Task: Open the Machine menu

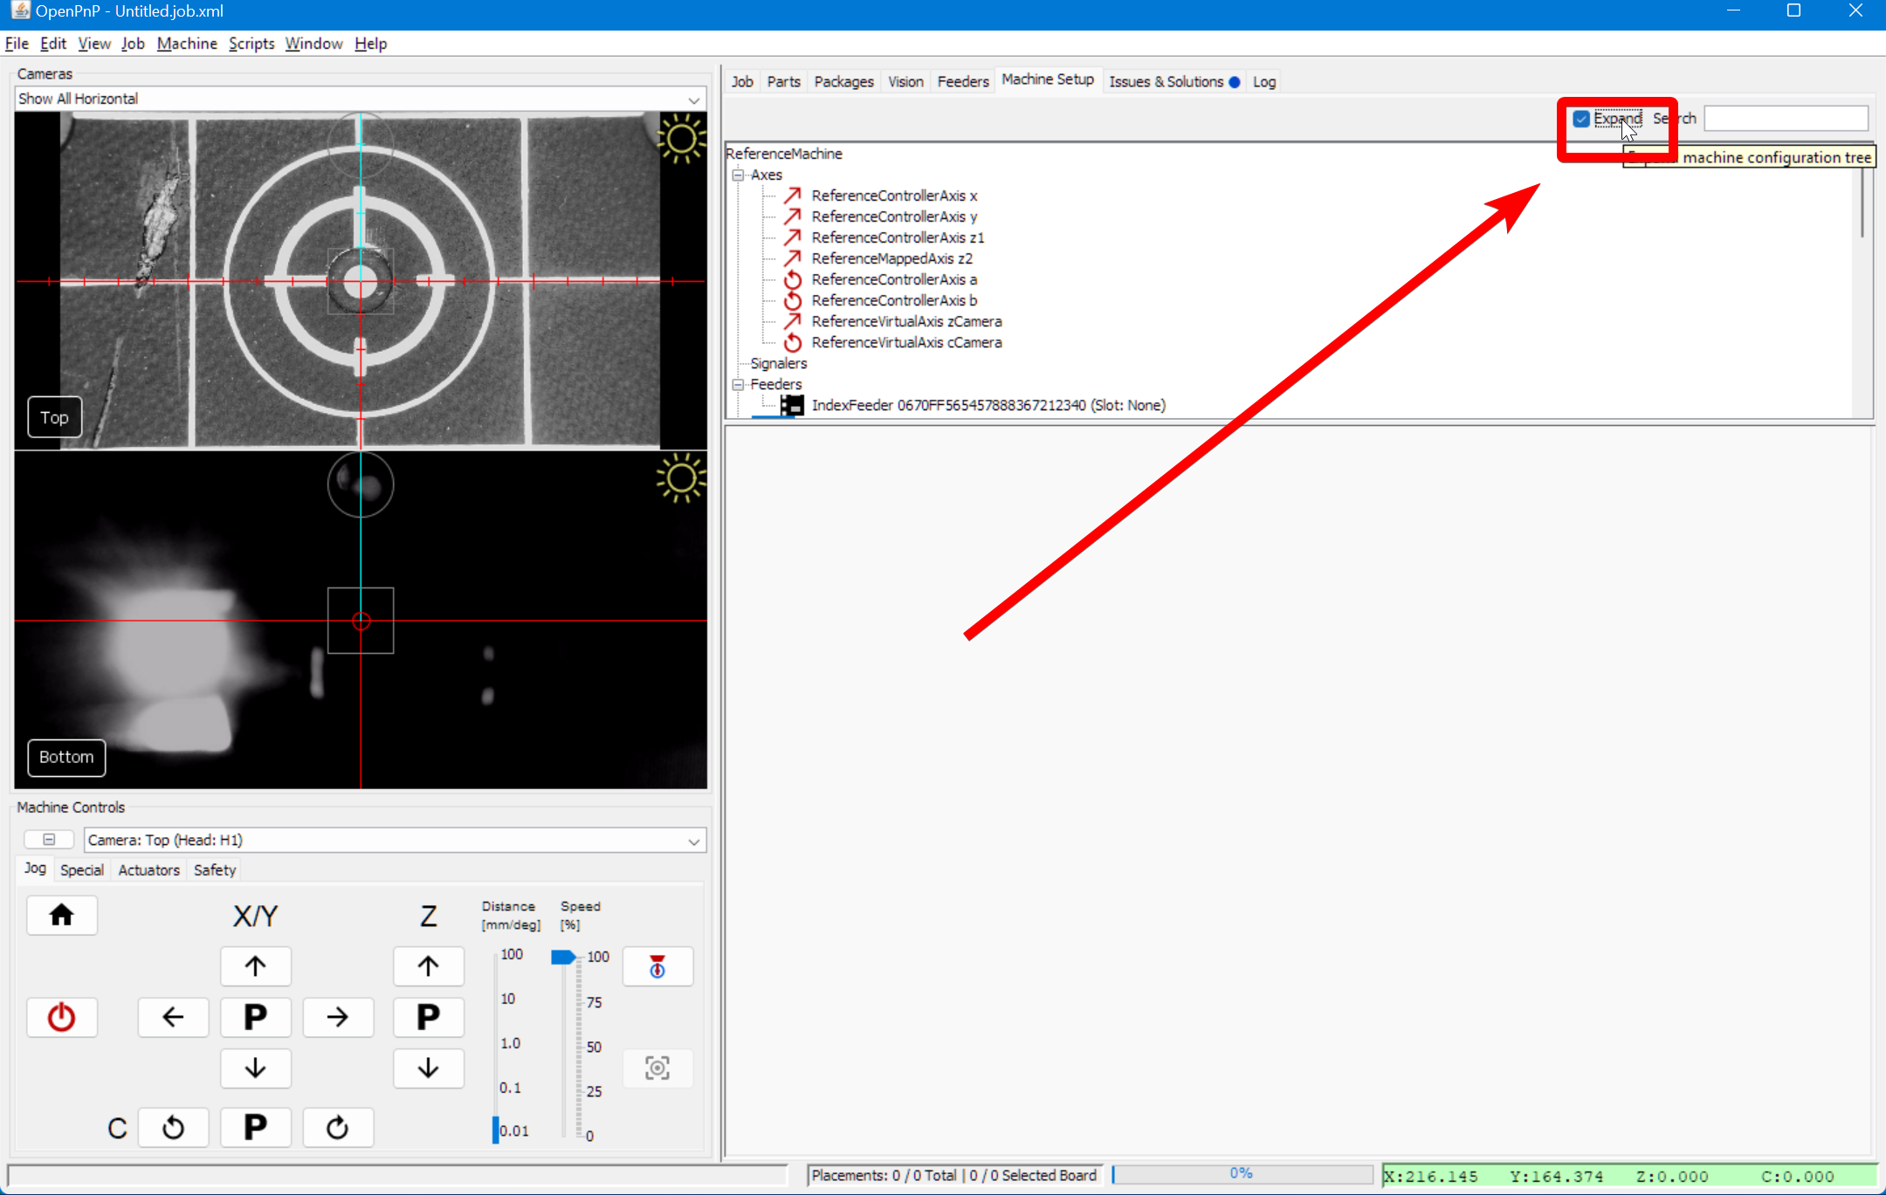Action: click(x=187, y=44)
